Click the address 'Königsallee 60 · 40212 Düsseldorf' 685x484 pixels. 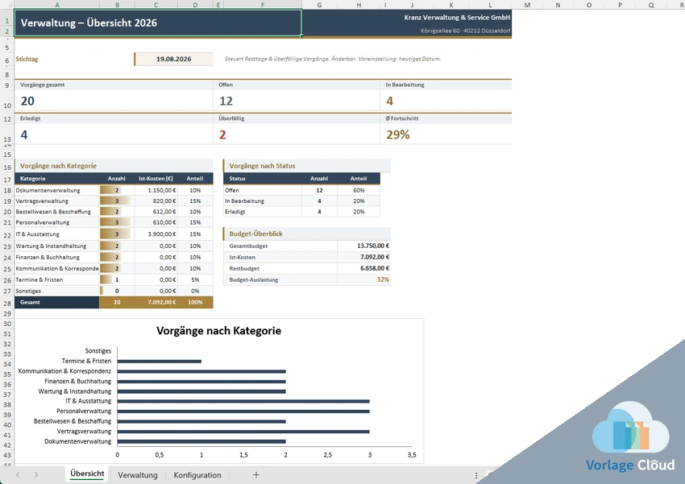pos(465,31)
